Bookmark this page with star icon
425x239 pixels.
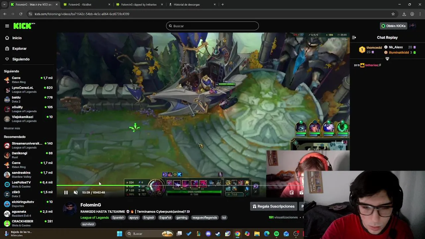tap(393, 14)
